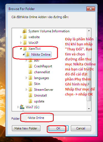103x142 pixels.
Task: Expand the StreamServer folder node
Action: [27, 90]
